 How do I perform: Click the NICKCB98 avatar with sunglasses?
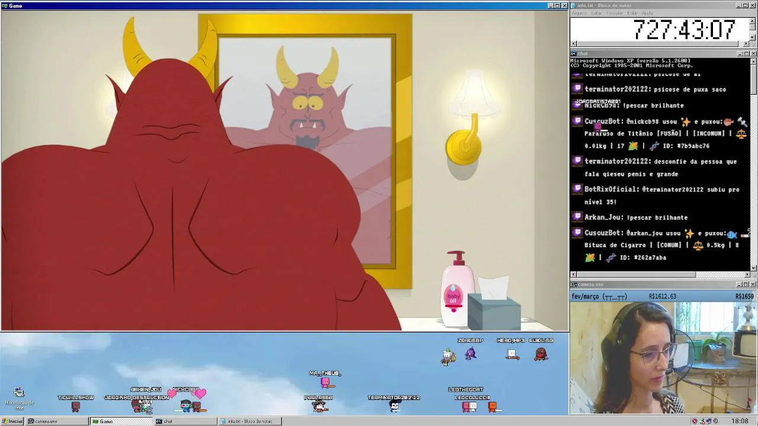point(186,406)
